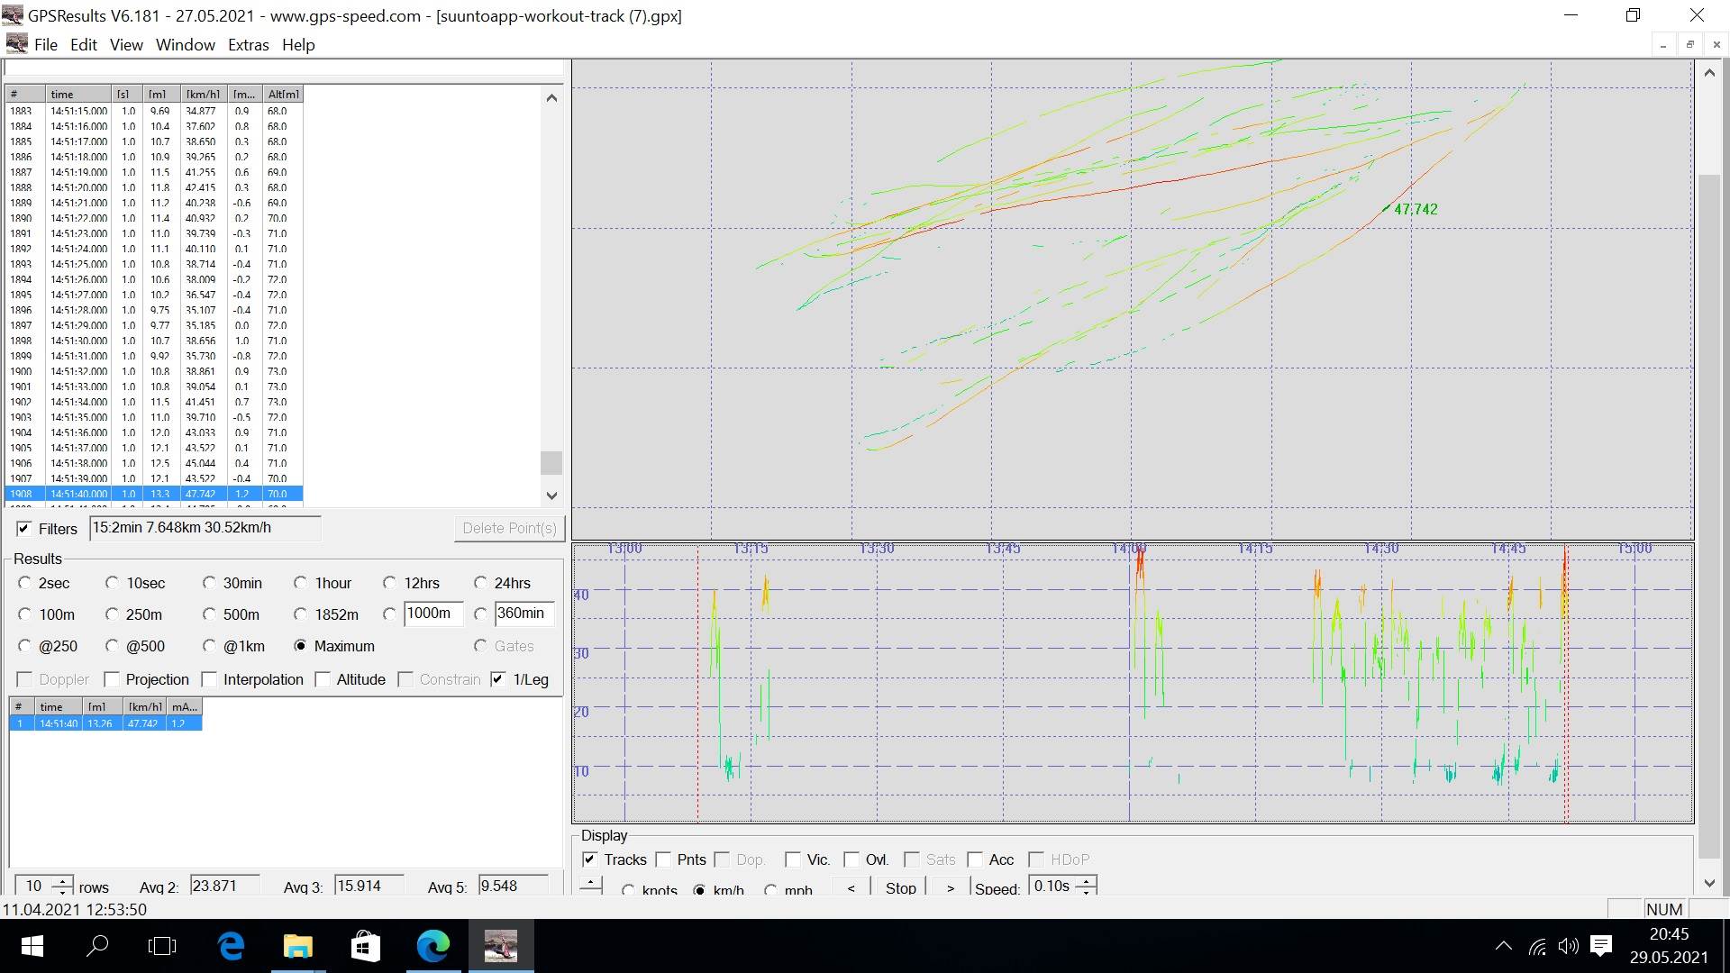Enable the Pnts display checkbox
Screen dimensions: 1730x973
[664, 859]
